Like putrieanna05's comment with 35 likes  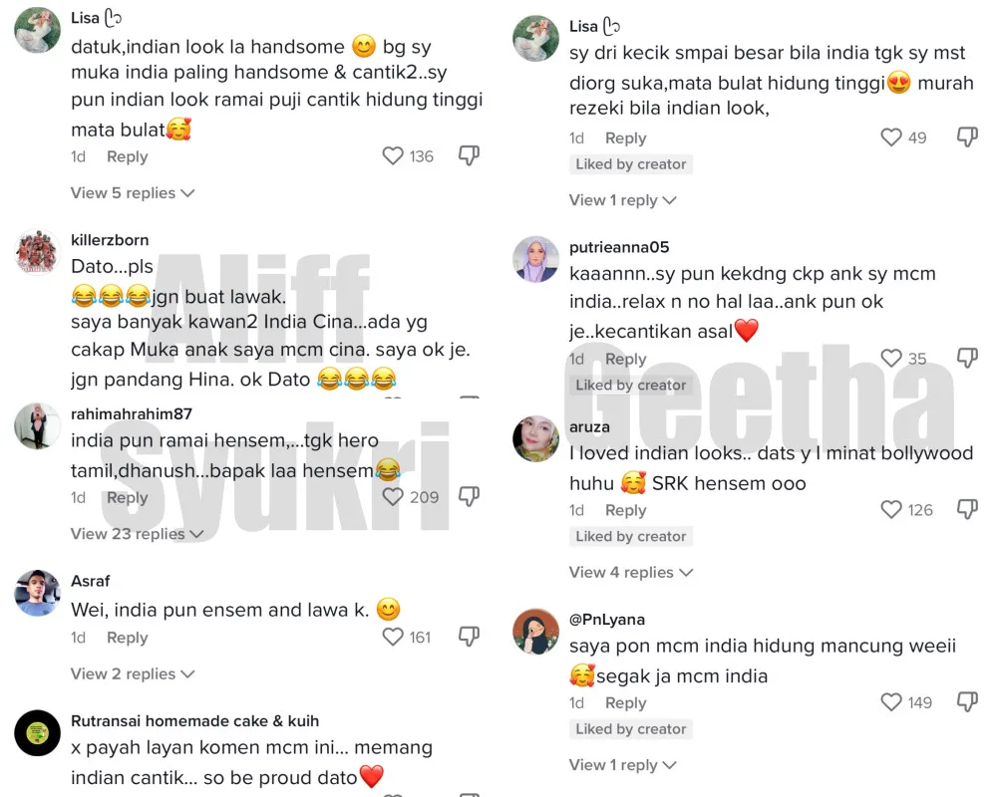891,358
